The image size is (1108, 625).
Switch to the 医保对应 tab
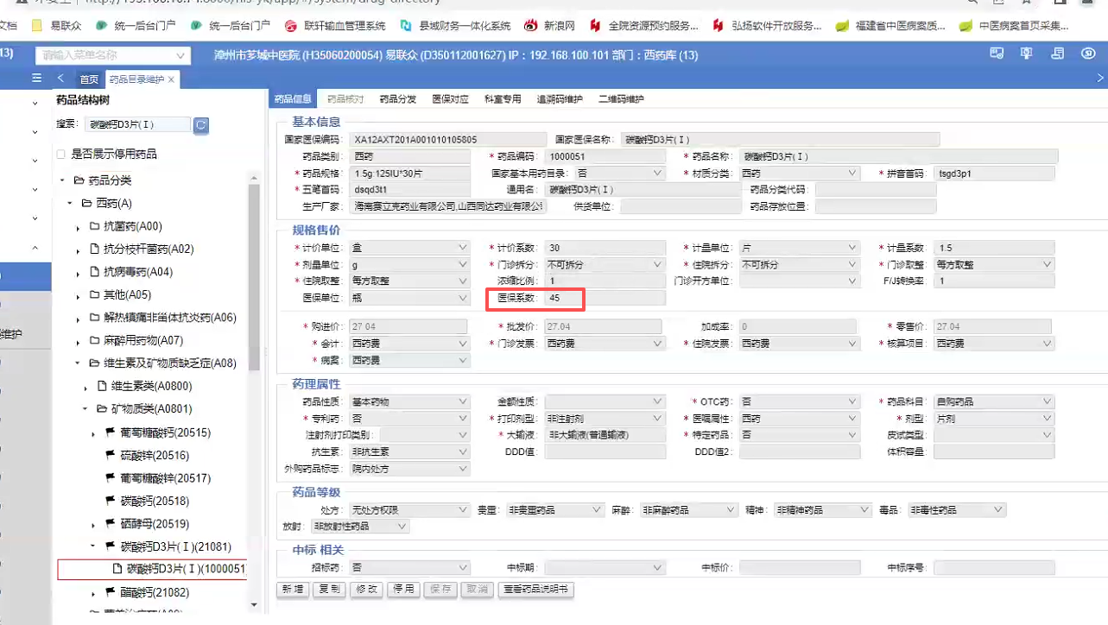[x=450, y=99]
